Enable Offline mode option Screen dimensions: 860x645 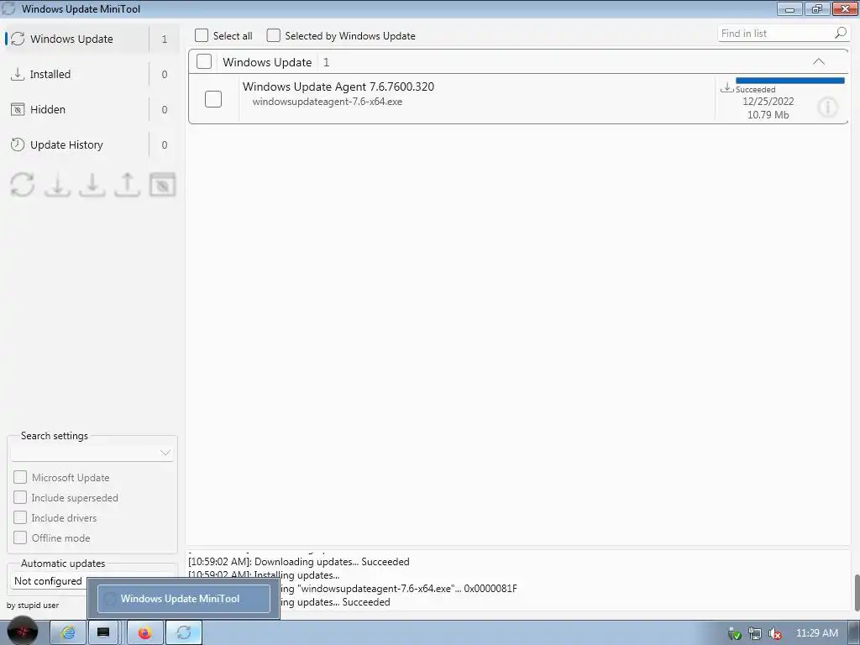pyautogui.click(x=20, y=537)
